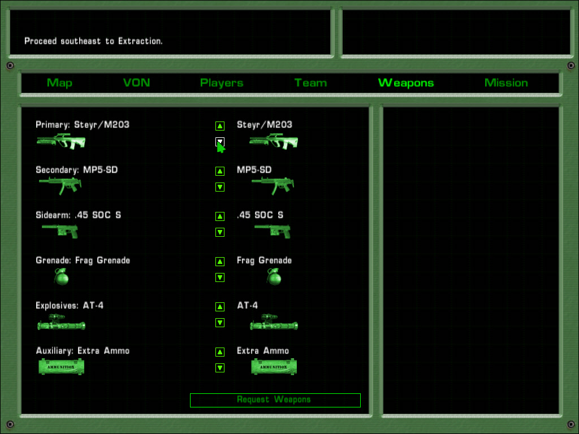Click requested Frag Grenade icon

click(274, 276)
